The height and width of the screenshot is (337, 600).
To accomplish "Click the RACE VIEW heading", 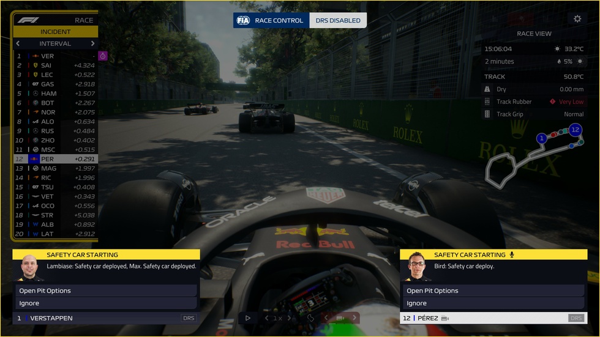I will pyautogui.click(x=534, y=34).
